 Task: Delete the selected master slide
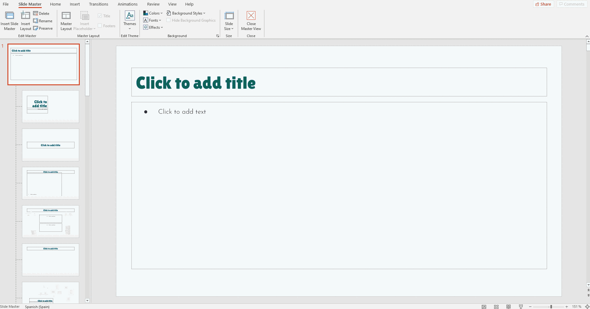(x=41, y=14)
